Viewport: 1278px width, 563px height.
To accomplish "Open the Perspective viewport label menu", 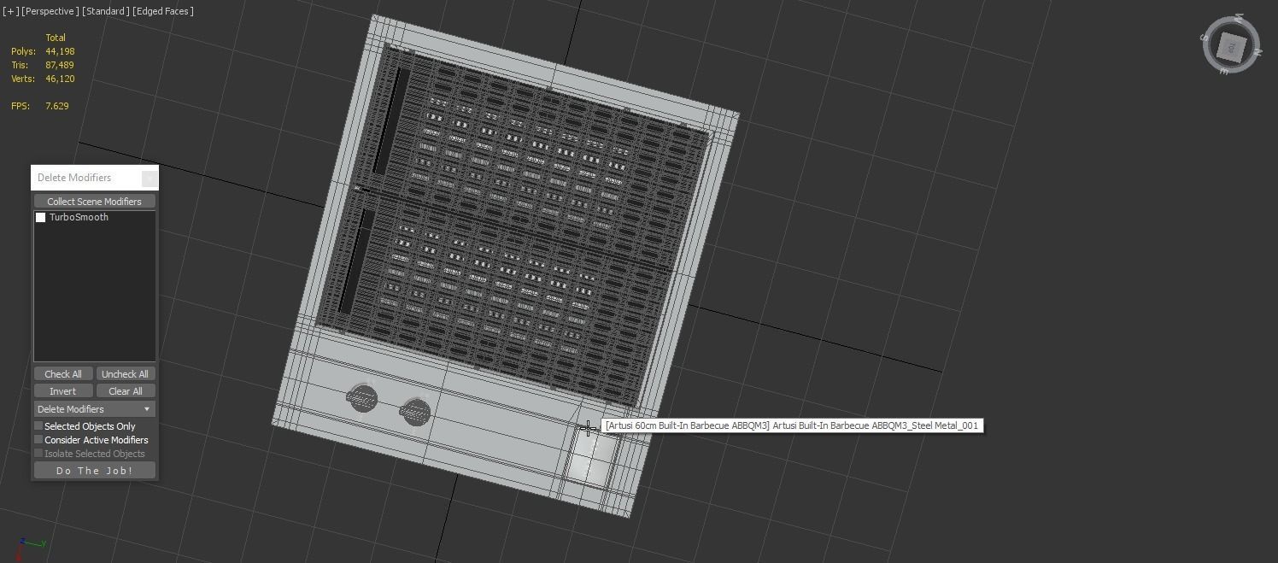I will coord(50,11).
